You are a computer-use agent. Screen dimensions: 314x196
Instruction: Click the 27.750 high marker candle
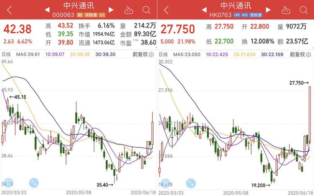(x=310, y=115)
